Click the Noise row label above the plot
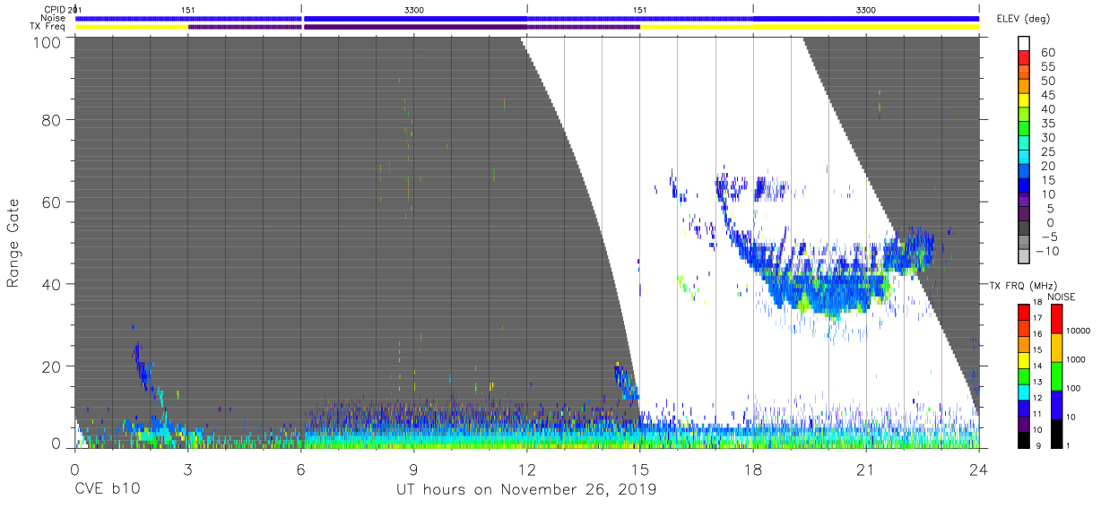Screen dimensions: 1101x508 [x=55, y=18]
